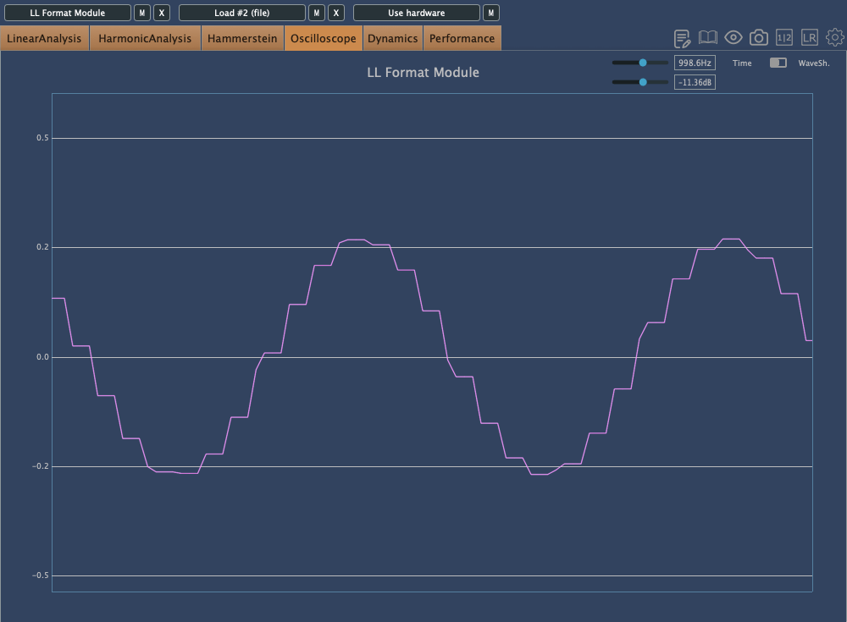
Task: Toggle M button next to Use hardware
Action: point(491,13)
